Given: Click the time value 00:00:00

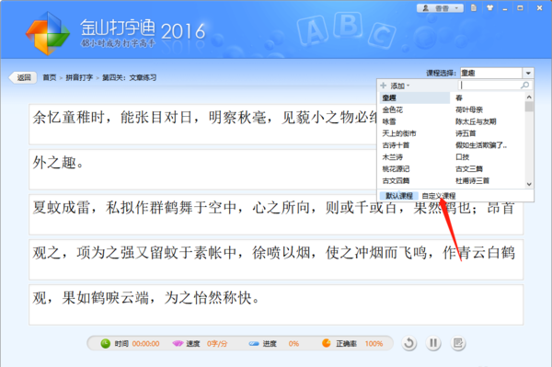Looking at the screenshot, I should point(145,344).
